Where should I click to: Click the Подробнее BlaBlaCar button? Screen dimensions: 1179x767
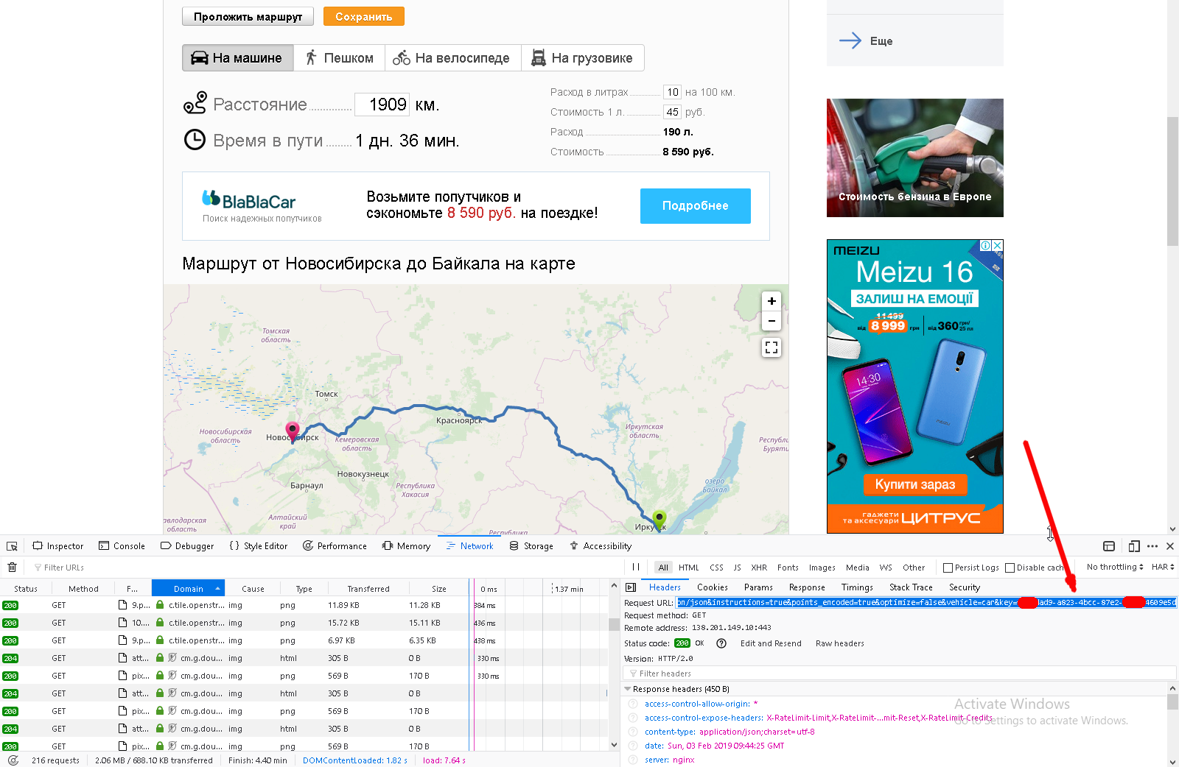(696, 206)
